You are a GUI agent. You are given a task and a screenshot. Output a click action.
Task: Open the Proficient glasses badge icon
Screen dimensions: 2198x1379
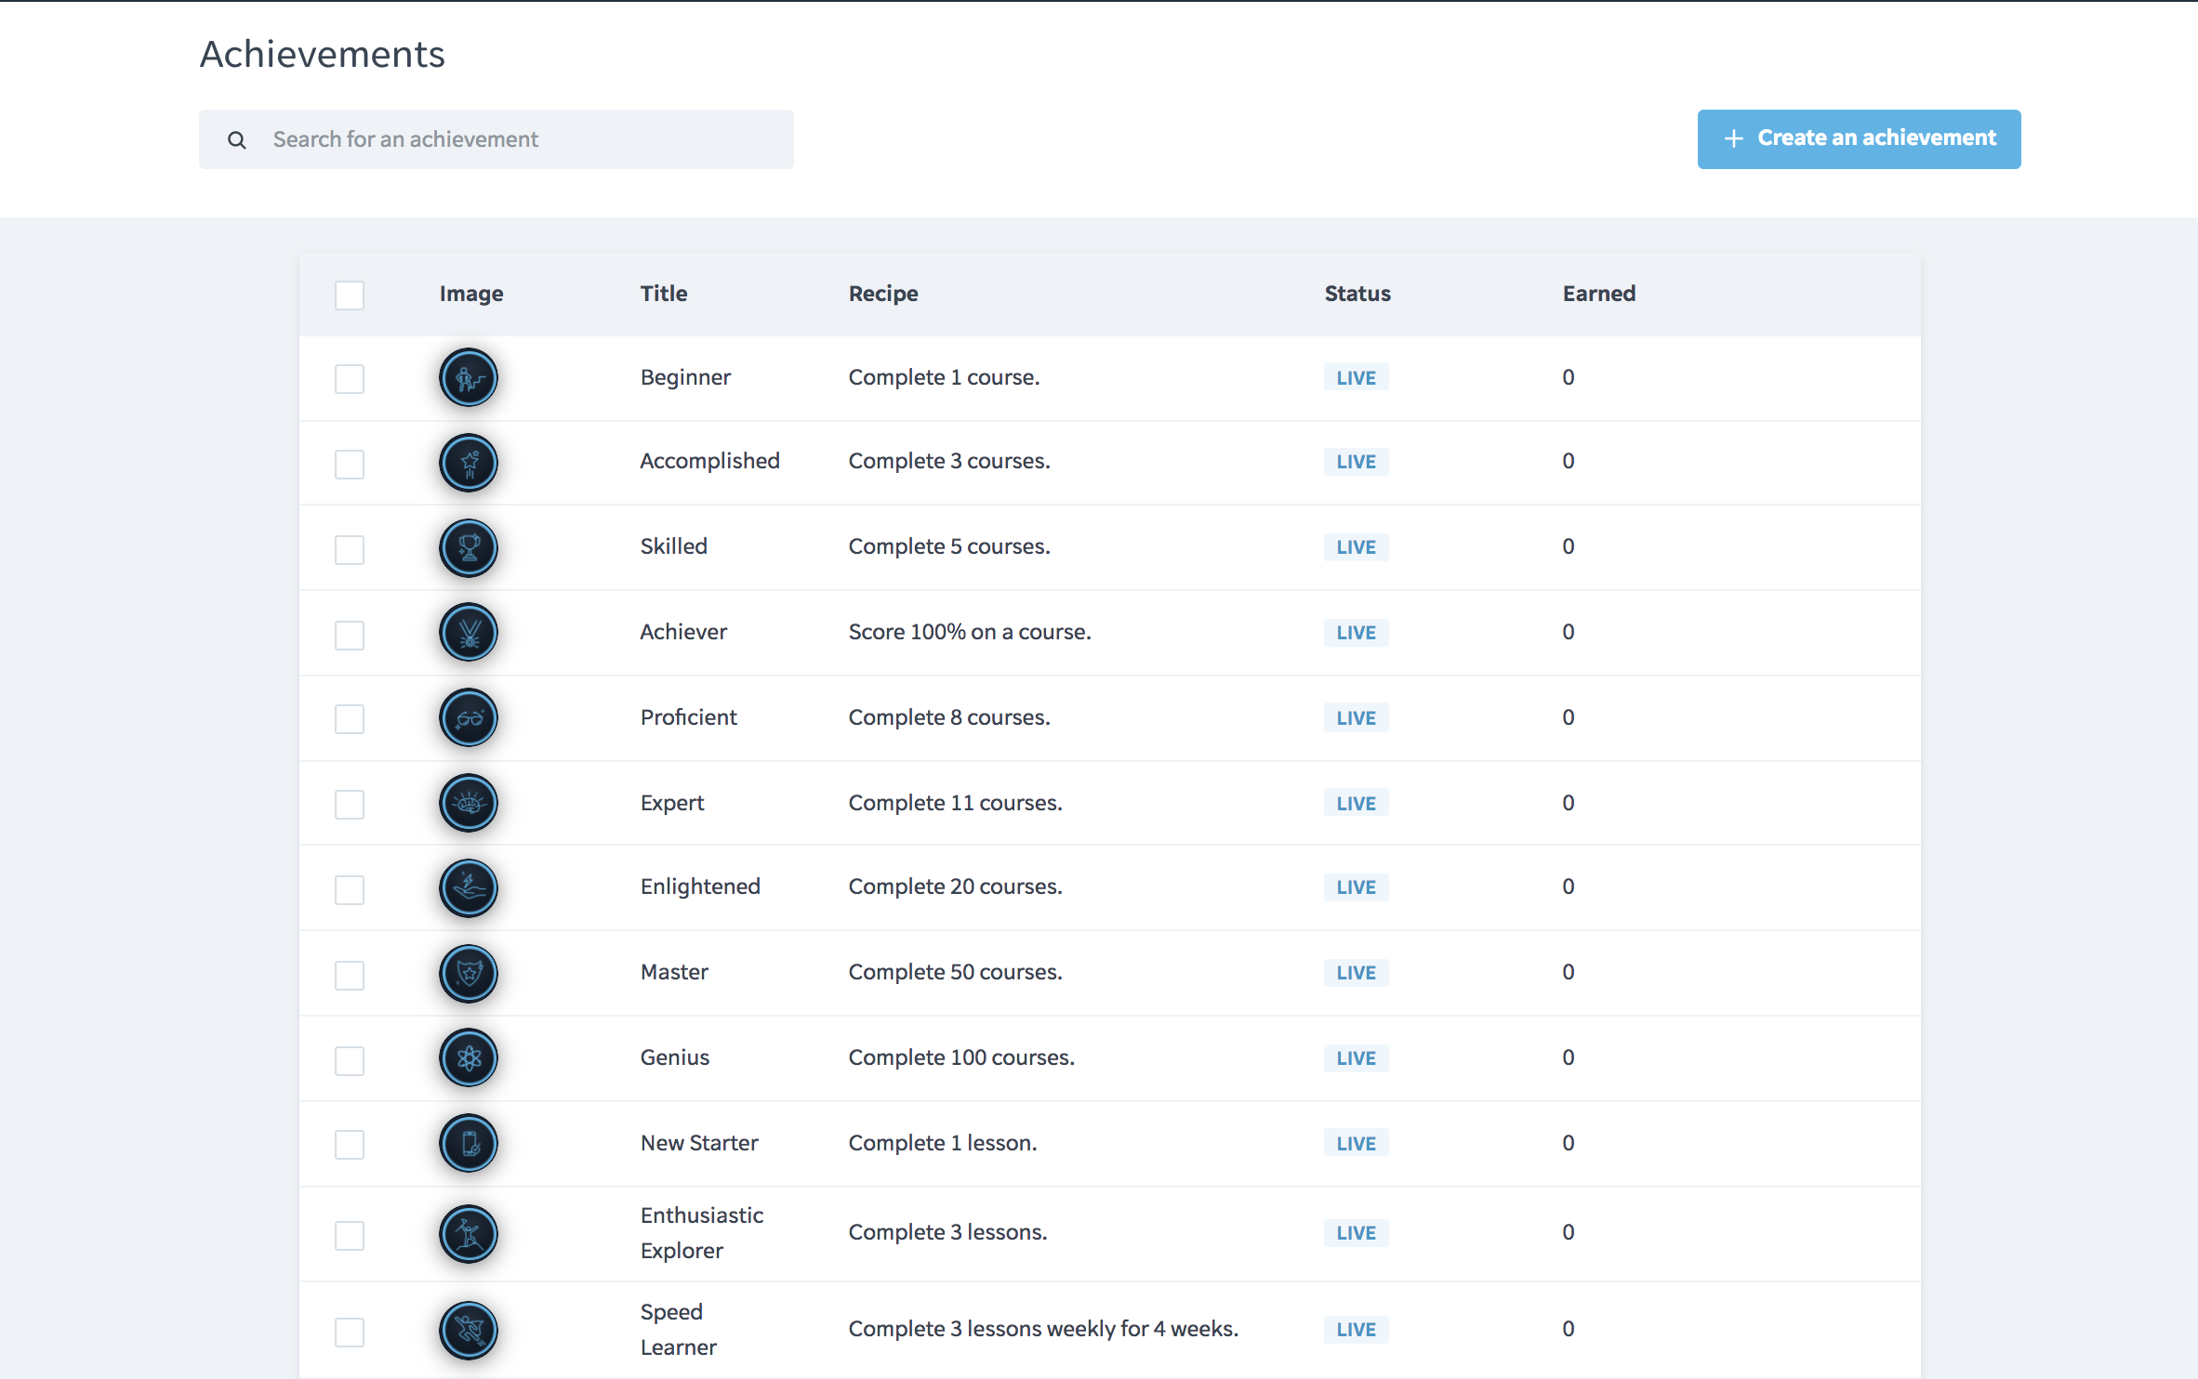click(468, 717)
